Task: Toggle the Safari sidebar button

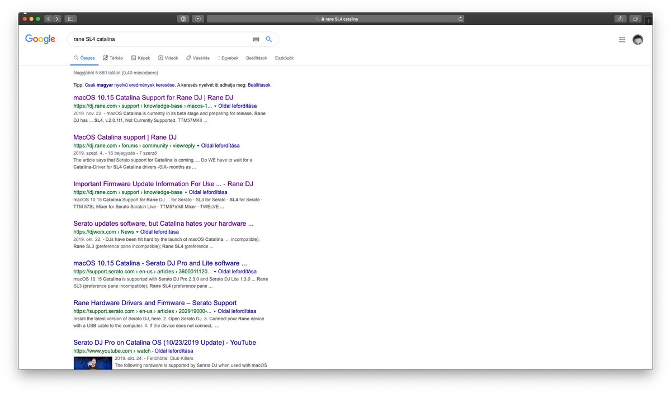Action: 70,18
